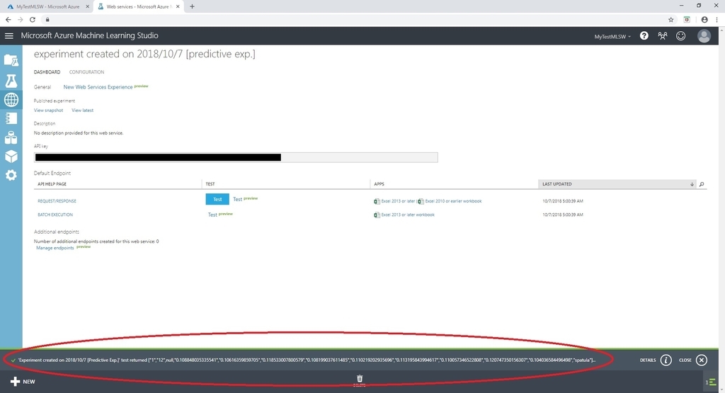Expand the MyTestMLSW workspace dropdown
Viewport: 725px width, 393px height.
point(612,37)
